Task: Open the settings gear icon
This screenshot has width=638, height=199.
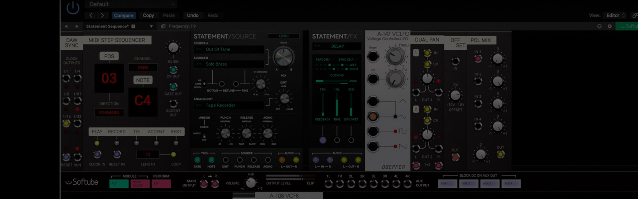Action: (x=609, y=26)
